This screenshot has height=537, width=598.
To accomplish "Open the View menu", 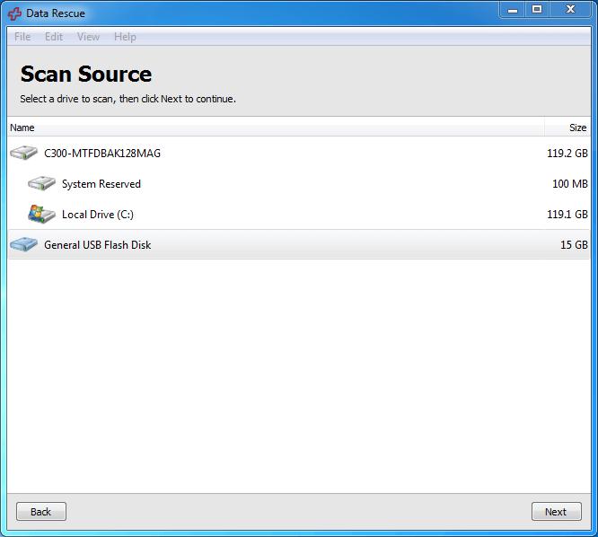I will (88, 37).
